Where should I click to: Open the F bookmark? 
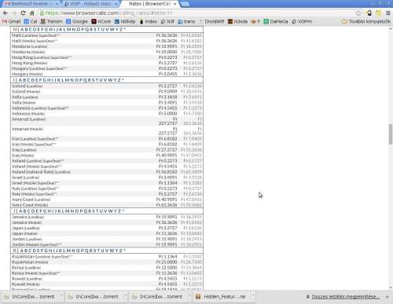pyautogui.click(x=255, y=21)
